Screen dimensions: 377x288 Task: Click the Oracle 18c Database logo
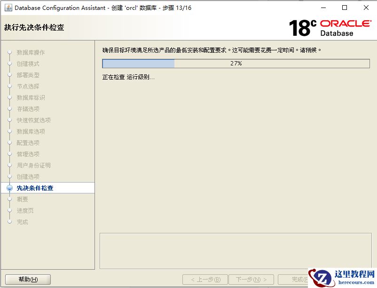[x=330, y=28]
